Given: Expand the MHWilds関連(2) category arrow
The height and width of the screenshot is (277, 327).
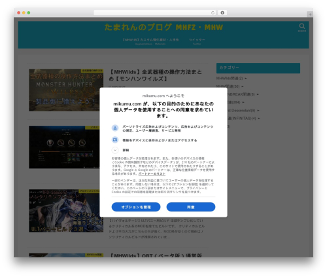Looking at the screenshot, I should [x=246, y=79].
